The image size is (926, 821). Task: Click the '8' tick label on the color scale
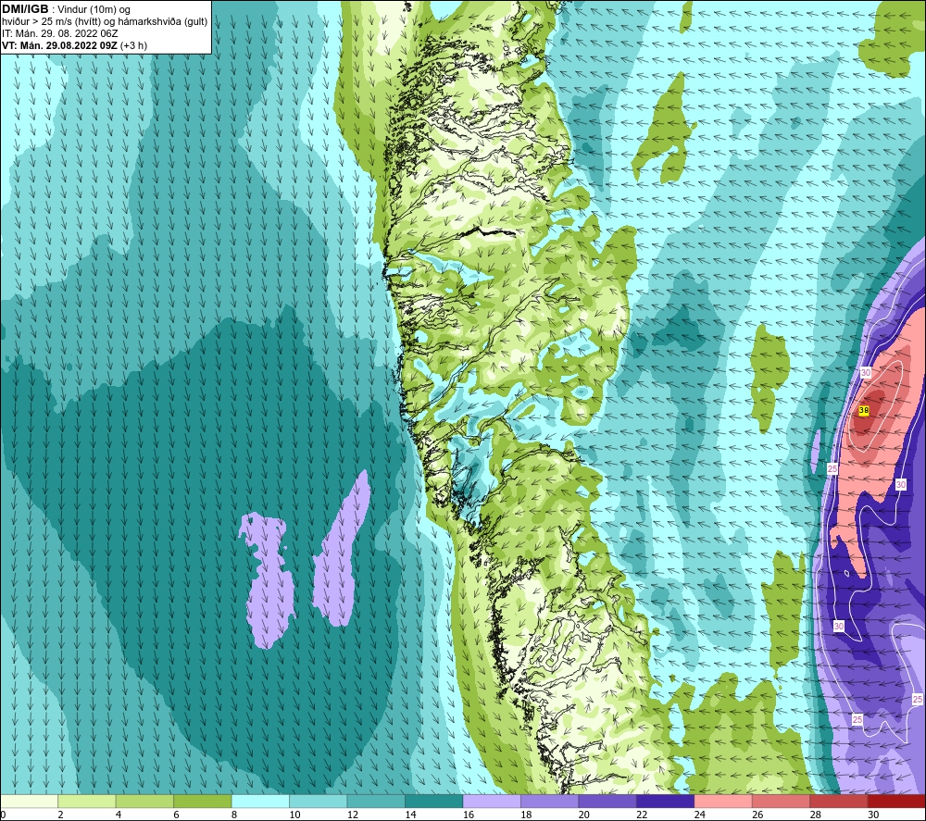tap(234, 815)
